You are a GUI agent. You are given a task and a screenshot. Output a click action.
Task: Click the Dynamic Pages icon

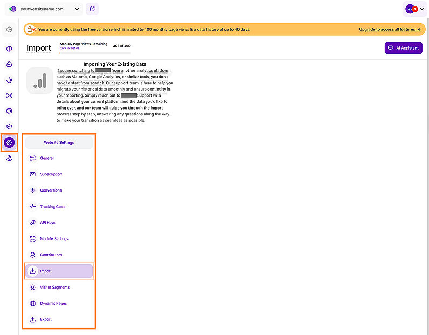point(32,303)
